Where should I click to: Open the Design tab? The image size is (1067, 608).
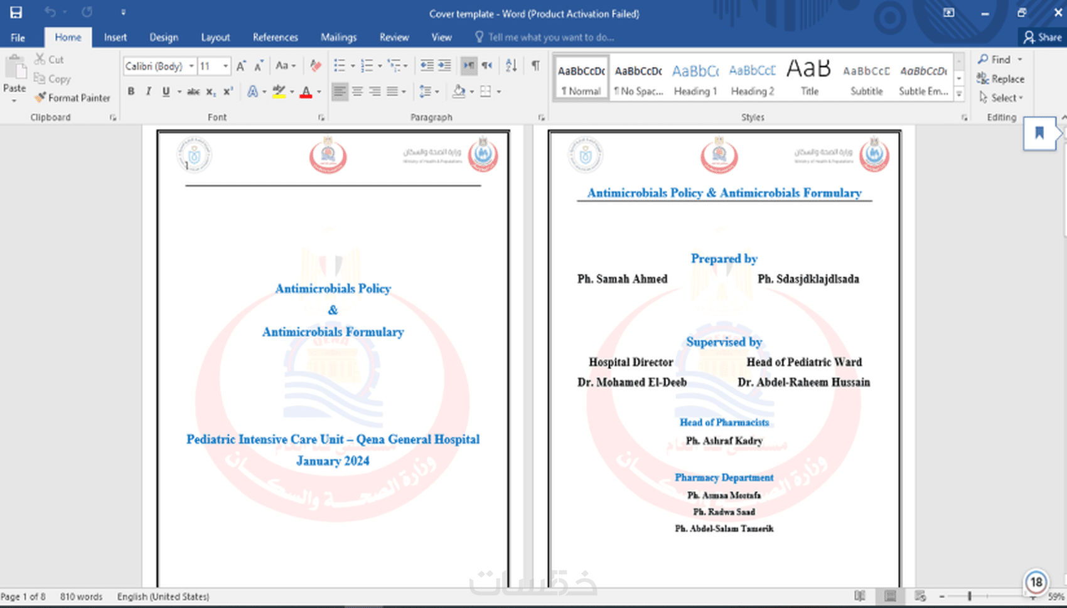click(164, 38)
